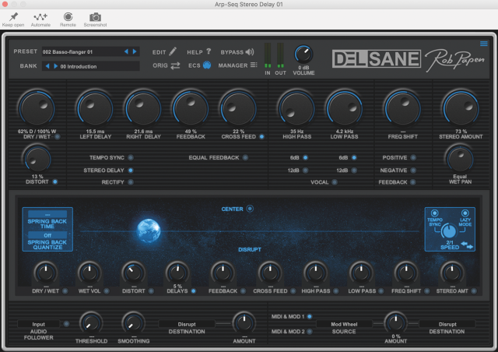Click the STEREO AMOUNT knob

pos(460,109)
